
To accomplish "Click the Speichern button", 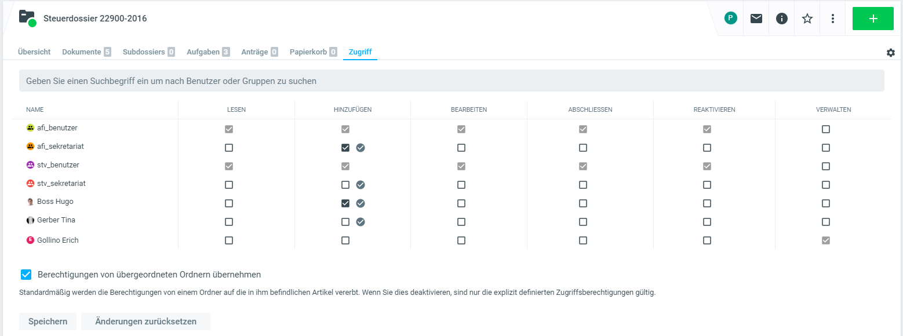I will [x=48, y=322].
